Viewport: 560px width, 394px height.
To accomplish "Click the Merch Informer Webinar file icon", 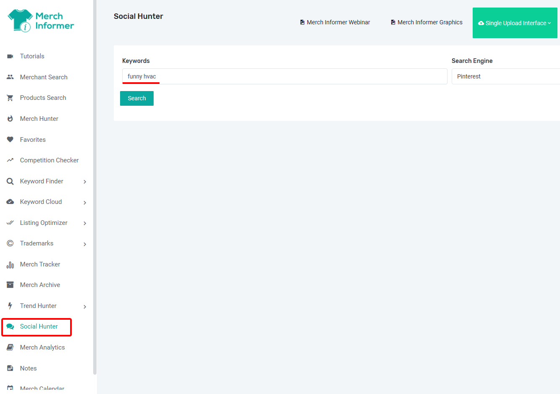I will [302, 22].
